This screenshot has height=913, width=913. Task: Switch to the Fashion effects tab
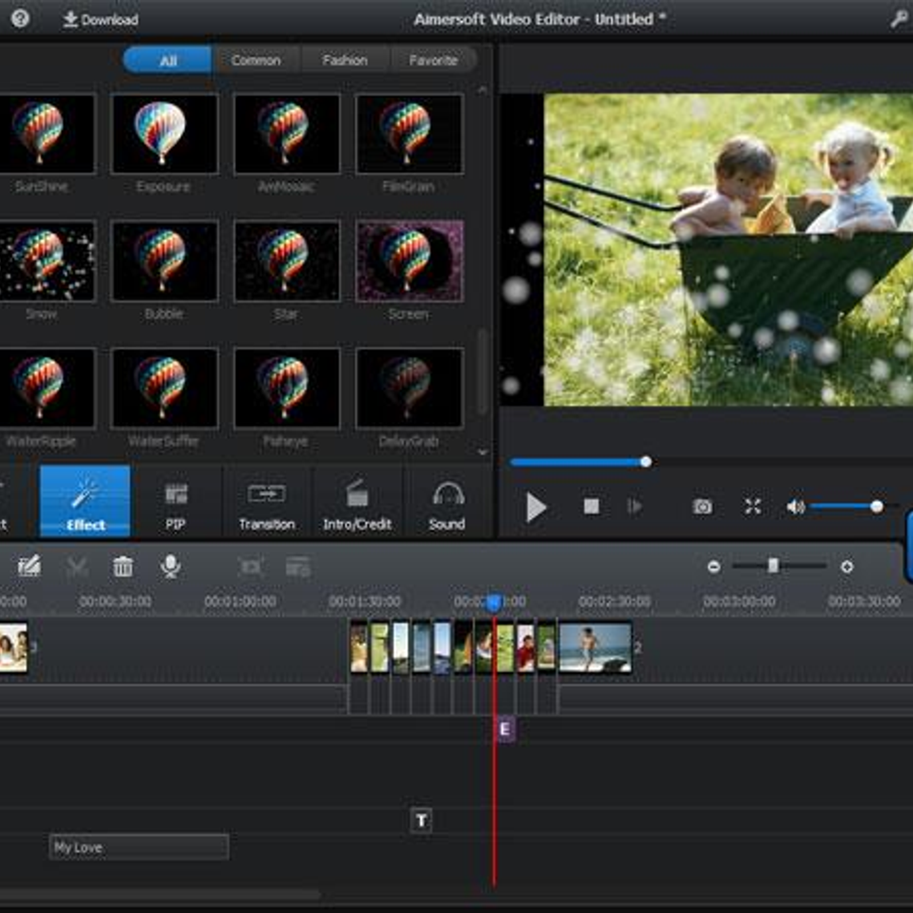pyautogui.click(x=345, y=60)
